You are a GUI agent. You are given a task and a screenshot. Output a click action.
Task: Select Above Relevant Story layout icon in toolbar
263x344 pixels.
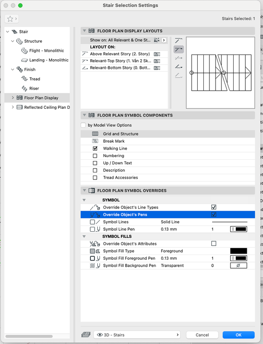pyautogui.click(x=179, y=40)
